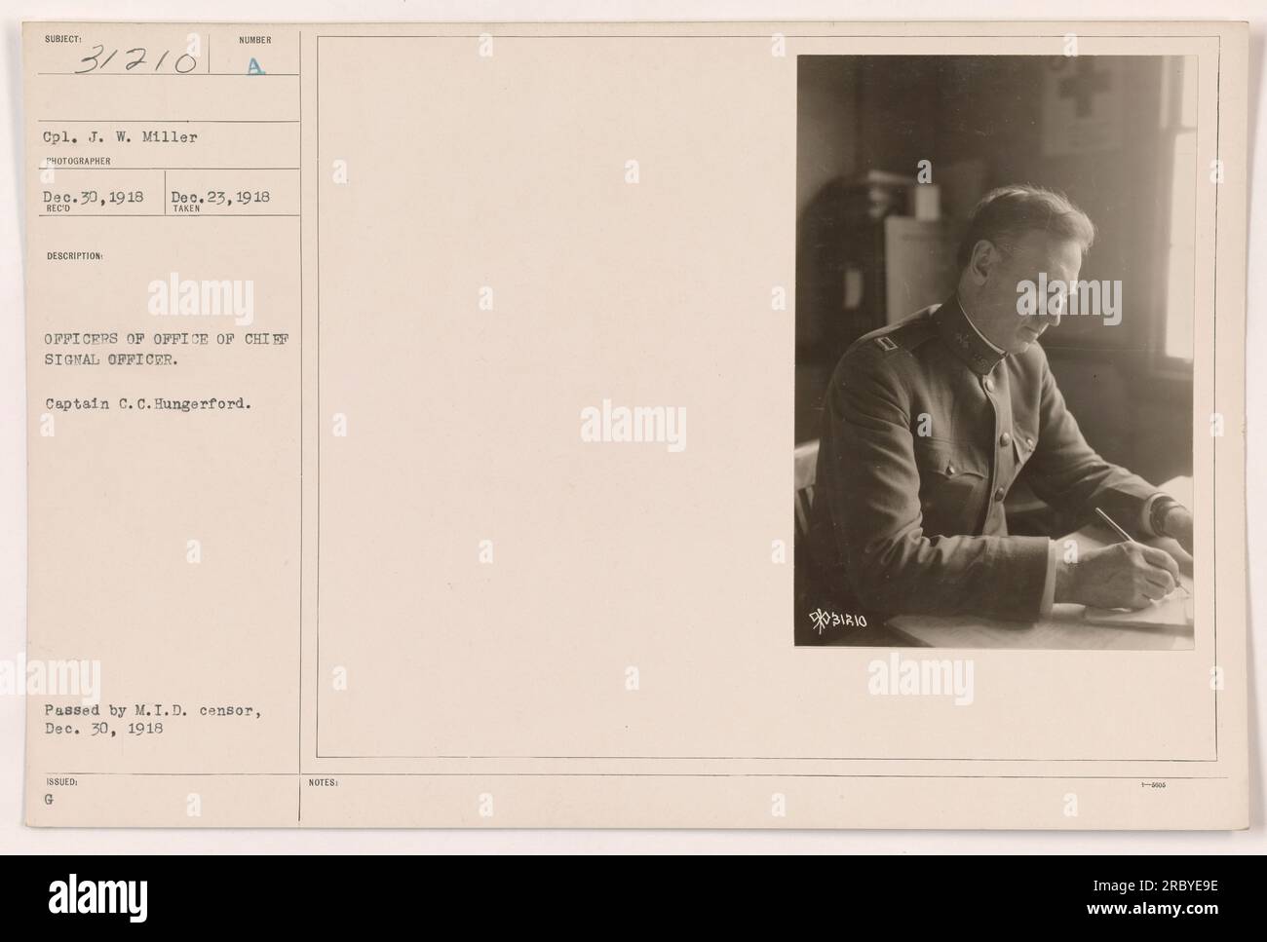The width and height of the screenshot is (1267, 942).
Task: Select the photographer name Cpl. J. W. Miller
Action: pyautogui.click(x=121, y=137)
